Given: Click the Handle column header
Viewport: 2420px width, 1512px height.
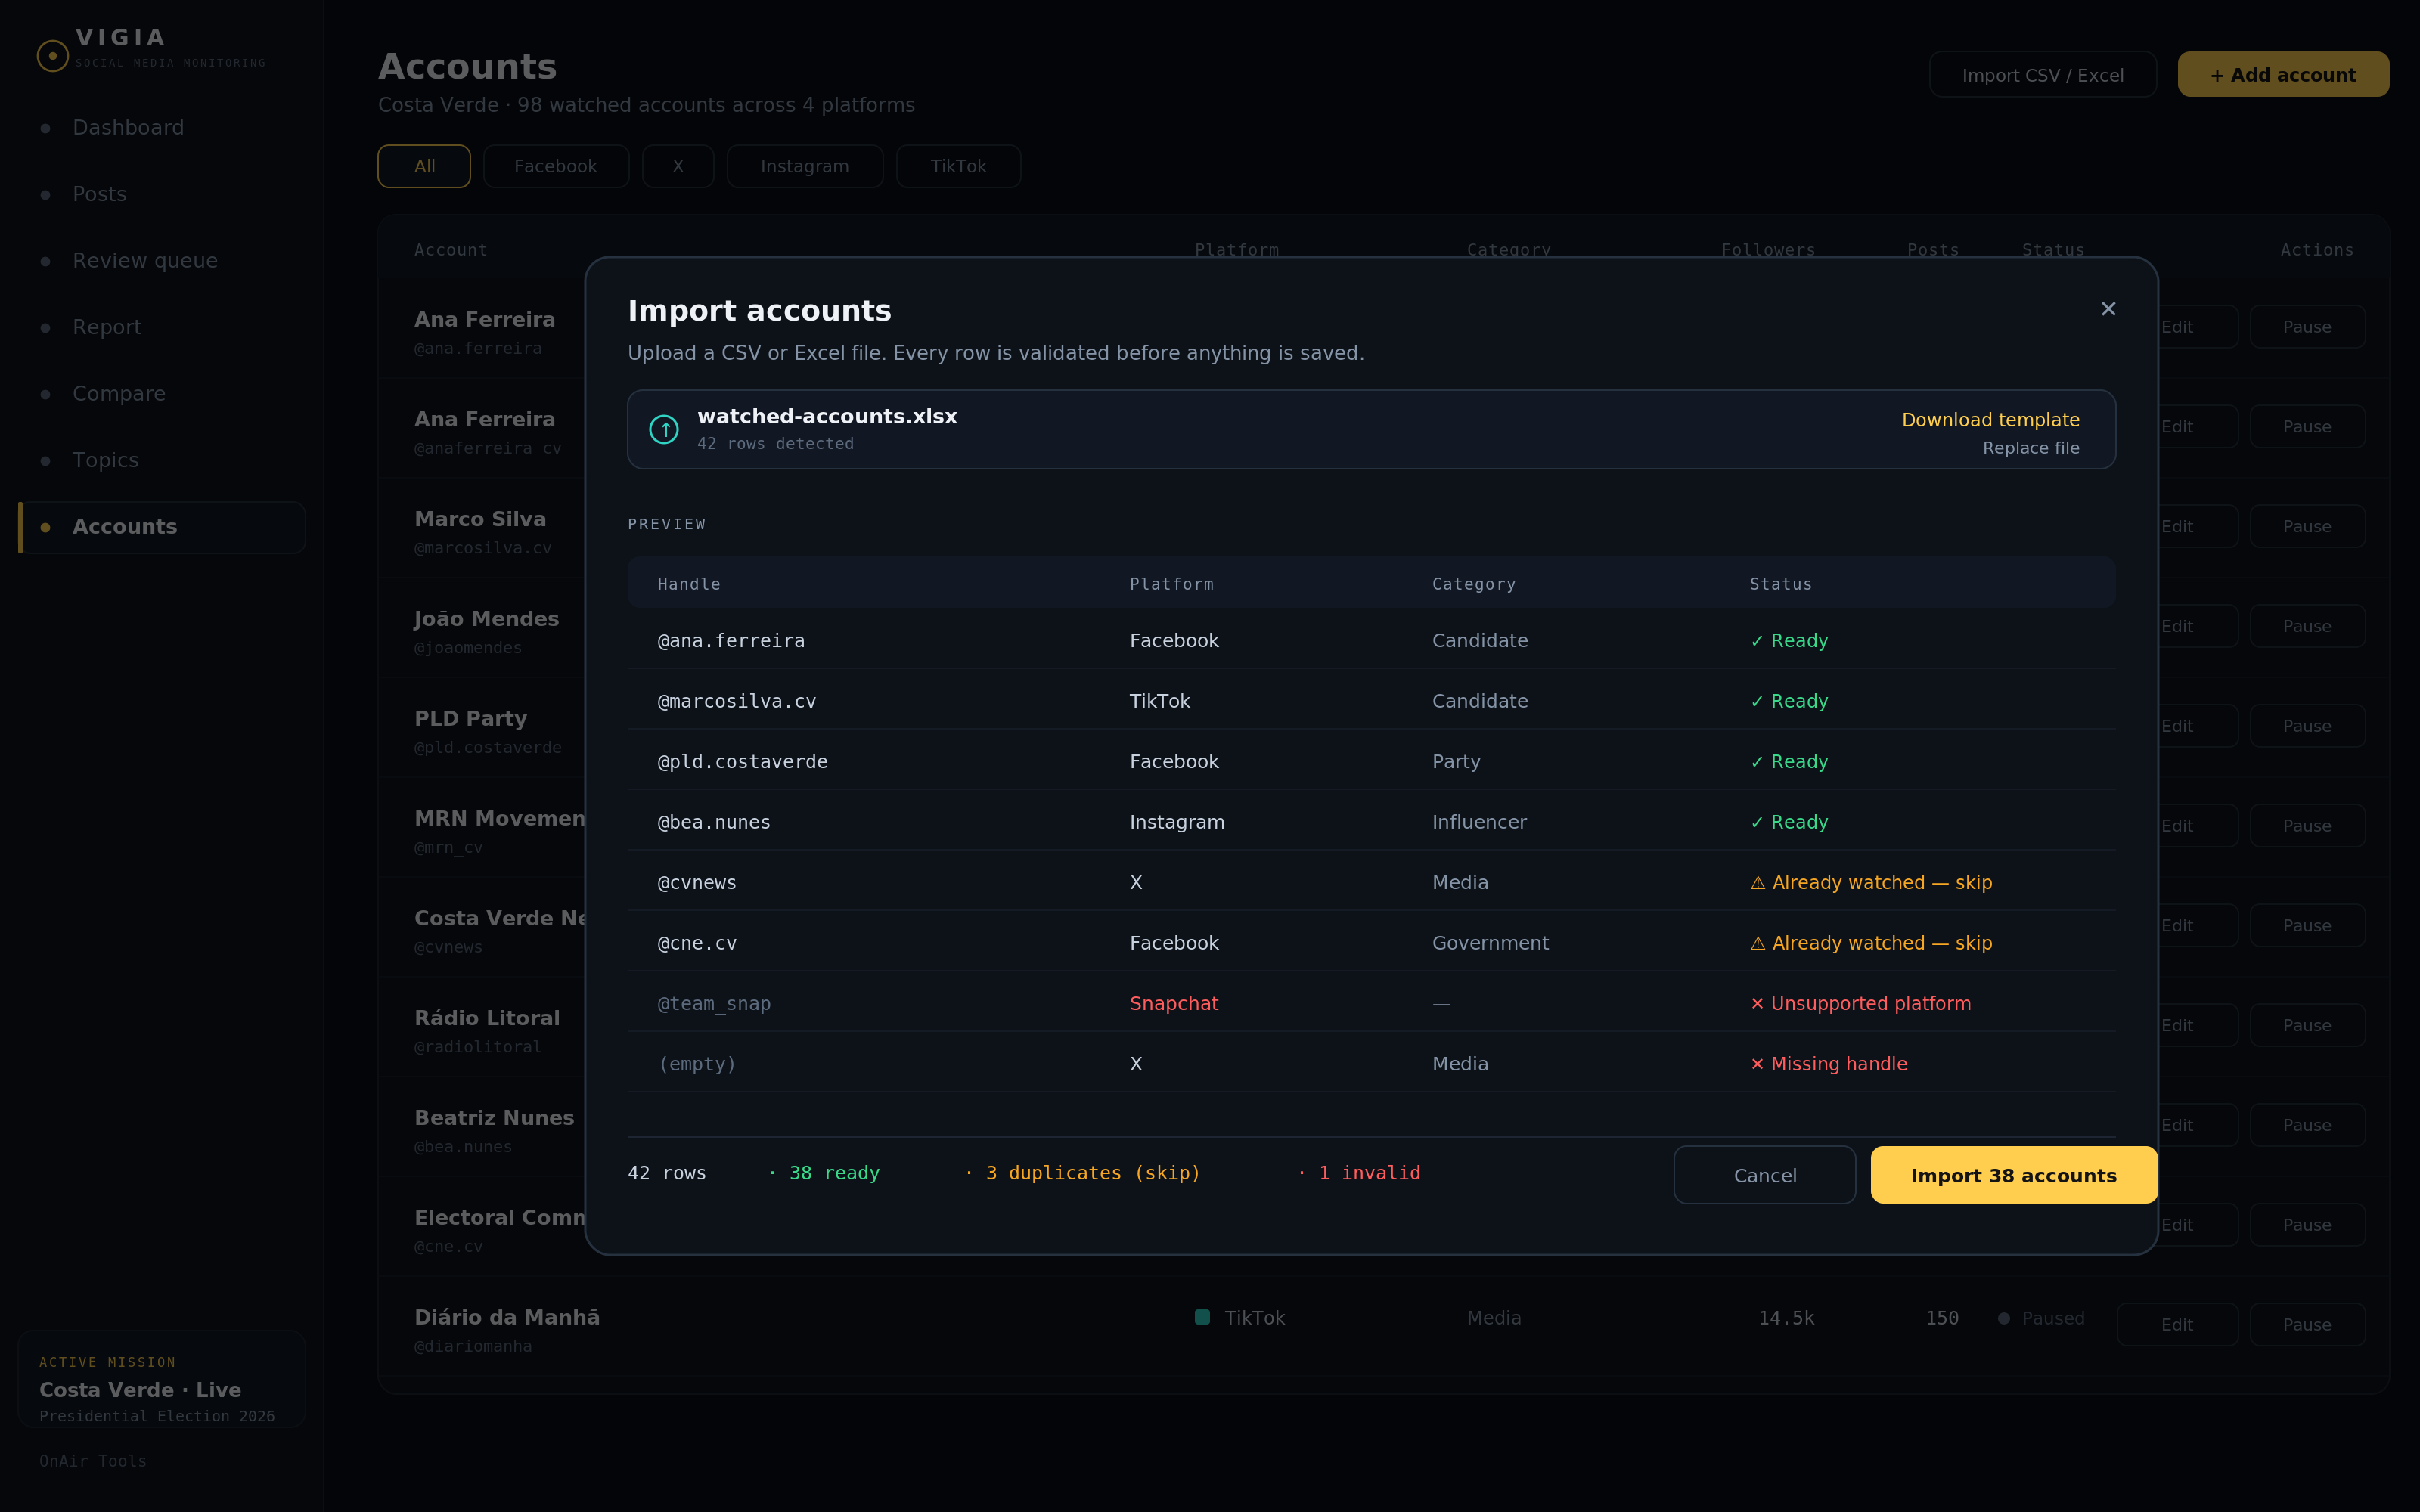Looking at the screenshot, I should click(x=689, y=584).
